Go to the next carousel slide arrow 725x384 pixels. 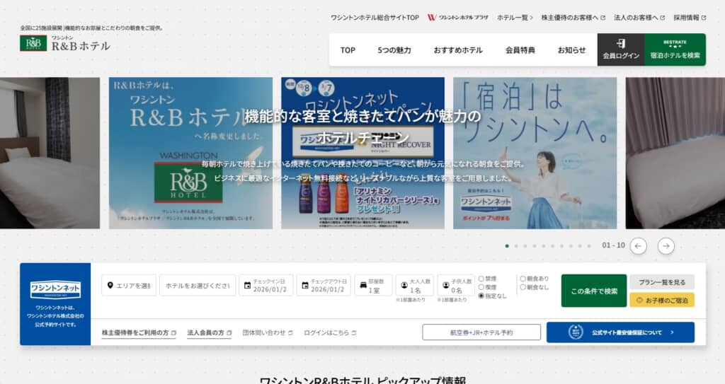[666, 245]
